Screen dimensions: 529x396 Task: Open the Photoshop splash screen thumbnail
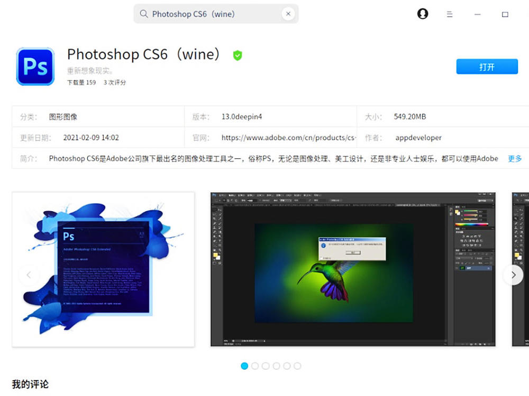(103, 269)
